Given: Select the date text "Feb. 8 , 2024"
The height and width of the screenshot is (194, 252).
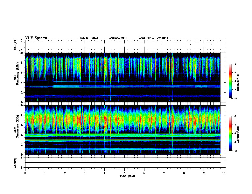Looking at the screenshot, I should point(89,38).
